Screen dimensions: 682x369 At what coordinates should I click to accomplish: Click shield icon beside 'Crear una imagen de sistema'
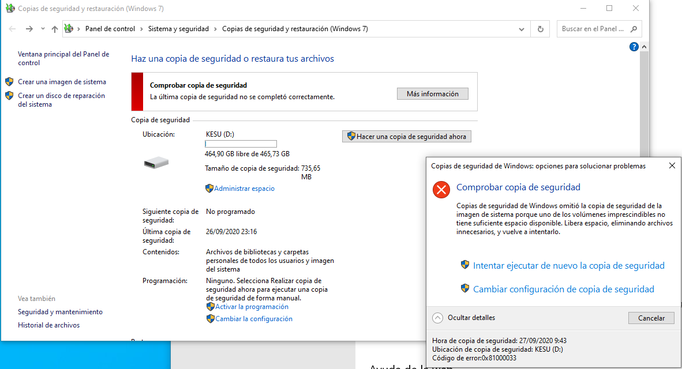coord(9,82)
